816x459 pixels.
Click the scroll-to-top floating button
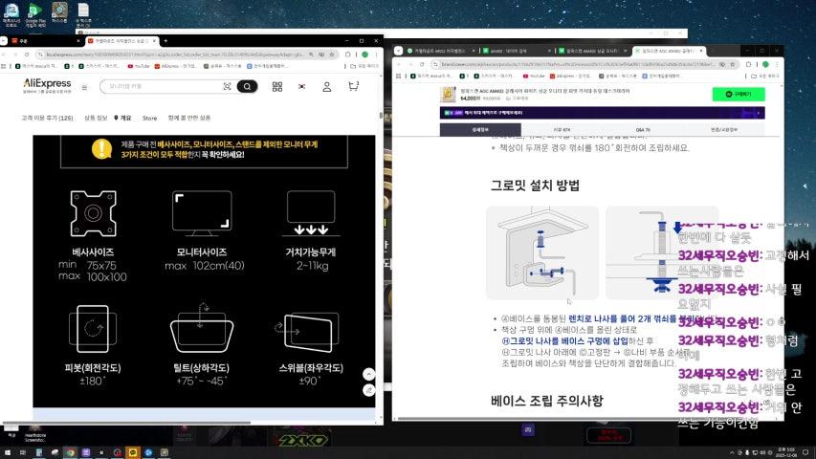[x=369, y=372]
